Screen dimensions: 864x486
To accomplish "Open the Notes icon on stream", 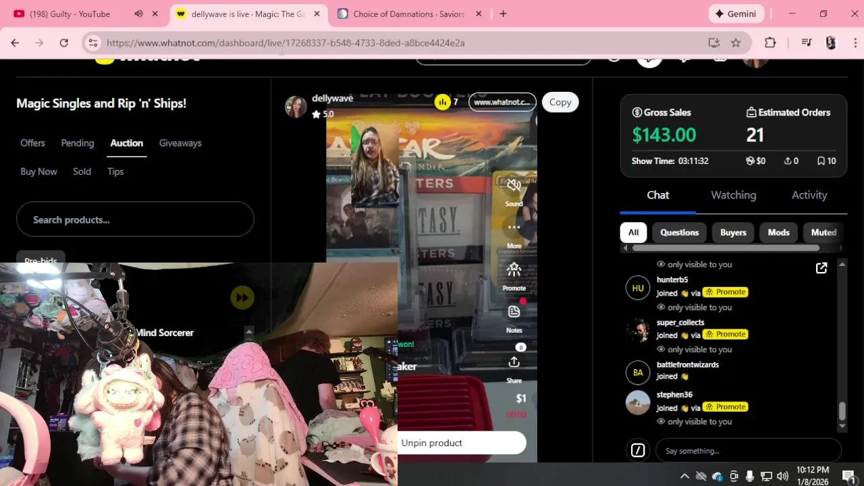I will [514, 311].
